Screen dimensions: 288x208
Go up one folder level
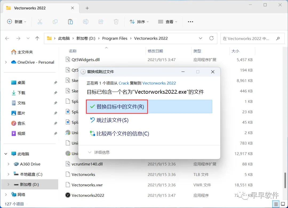coord(37,38)
